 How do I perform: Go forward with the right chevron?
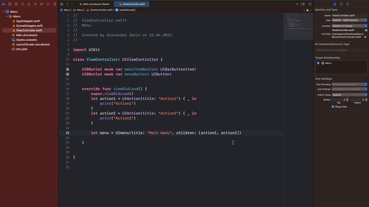(x=72, y=4)
